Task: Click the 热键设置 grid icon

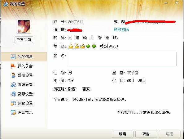Action: (13, 103)
